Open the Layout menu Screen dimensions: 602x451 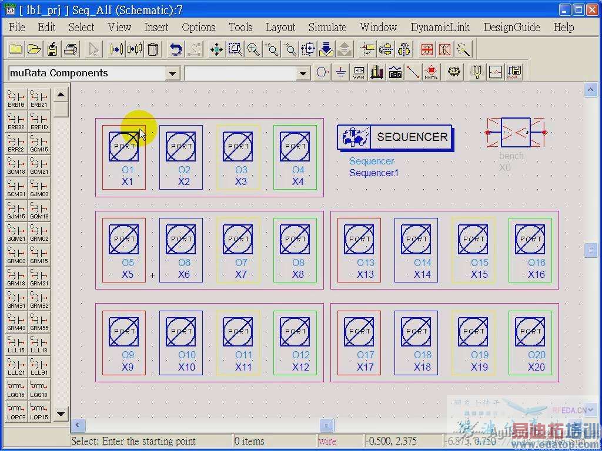pyautogui.click(x=280, y=27)
